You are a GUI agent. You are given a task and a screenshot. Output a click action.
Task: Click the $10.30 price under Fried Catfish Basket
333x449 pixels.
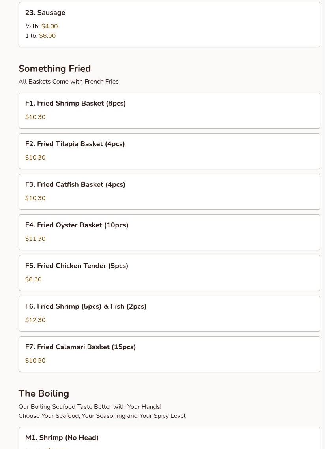(x=35, y=198)
